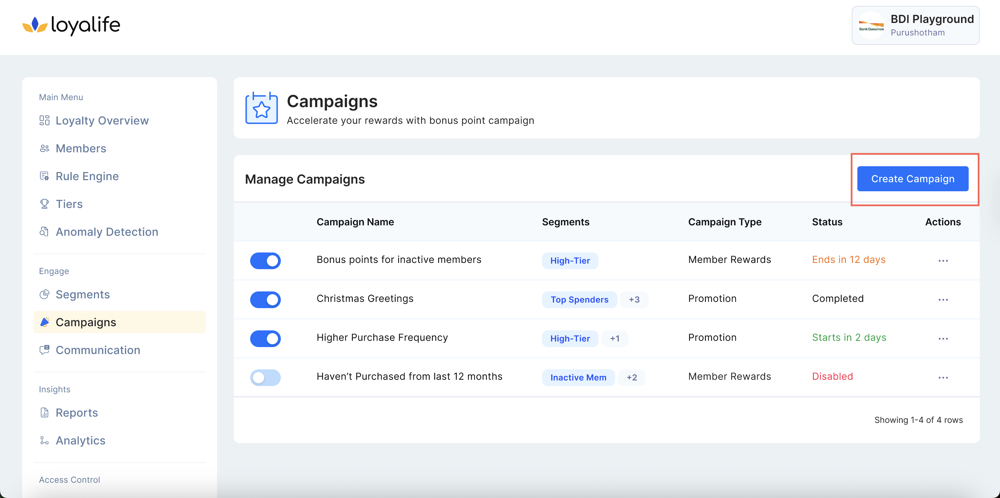
Task: Click the Communication chat icon
Action: click(x=44, y=350)
